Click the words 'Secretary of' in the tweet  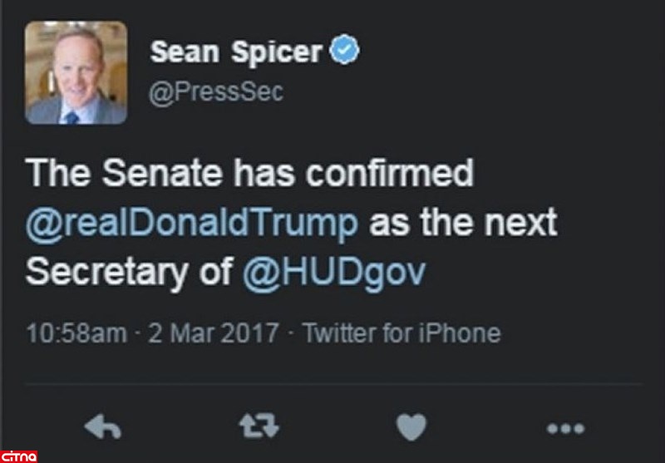pos(130,273)
